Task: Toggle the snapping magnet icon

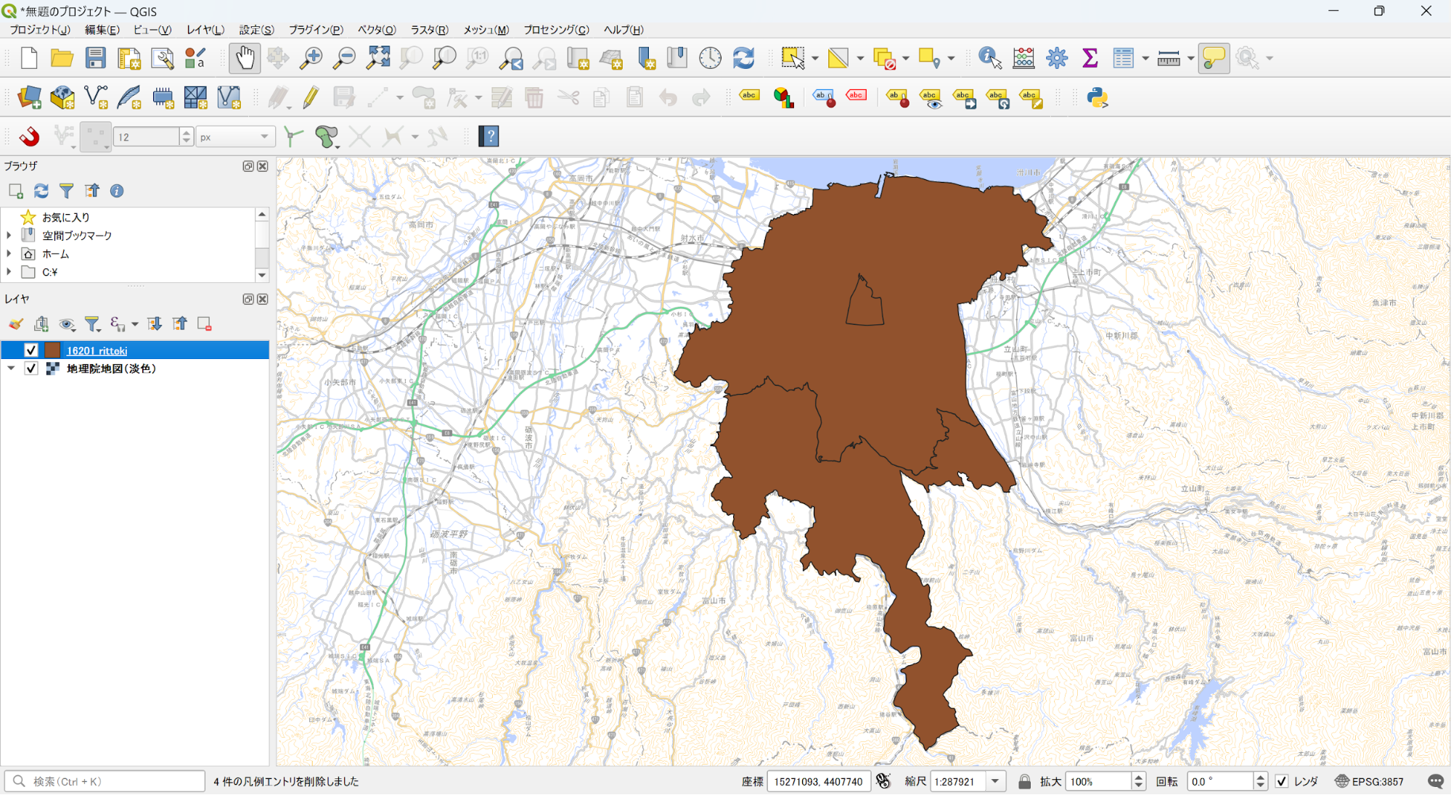Action: pyautogui.click(x=29, y=136)
